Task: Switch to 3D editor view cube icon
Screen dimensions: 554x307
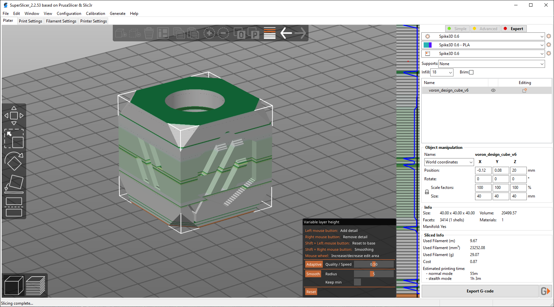Action: click(14, 285)
